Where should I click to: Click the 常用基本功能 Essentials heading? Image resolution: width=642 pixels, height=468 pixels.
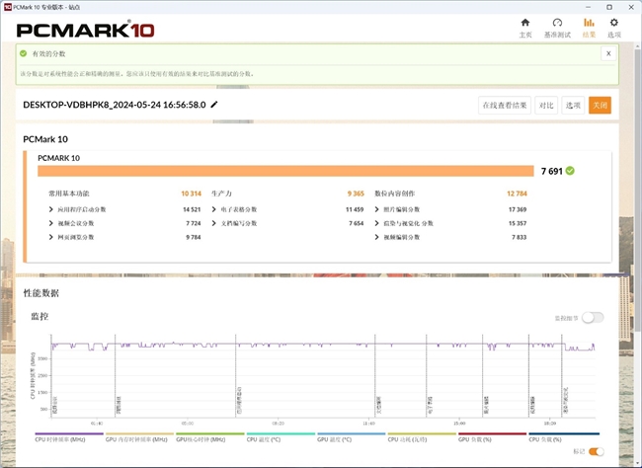coord(69,194)
